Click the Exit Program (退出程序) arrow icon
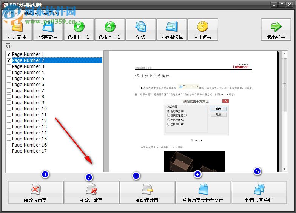This screenshot has height=213, width=296. 276,26
